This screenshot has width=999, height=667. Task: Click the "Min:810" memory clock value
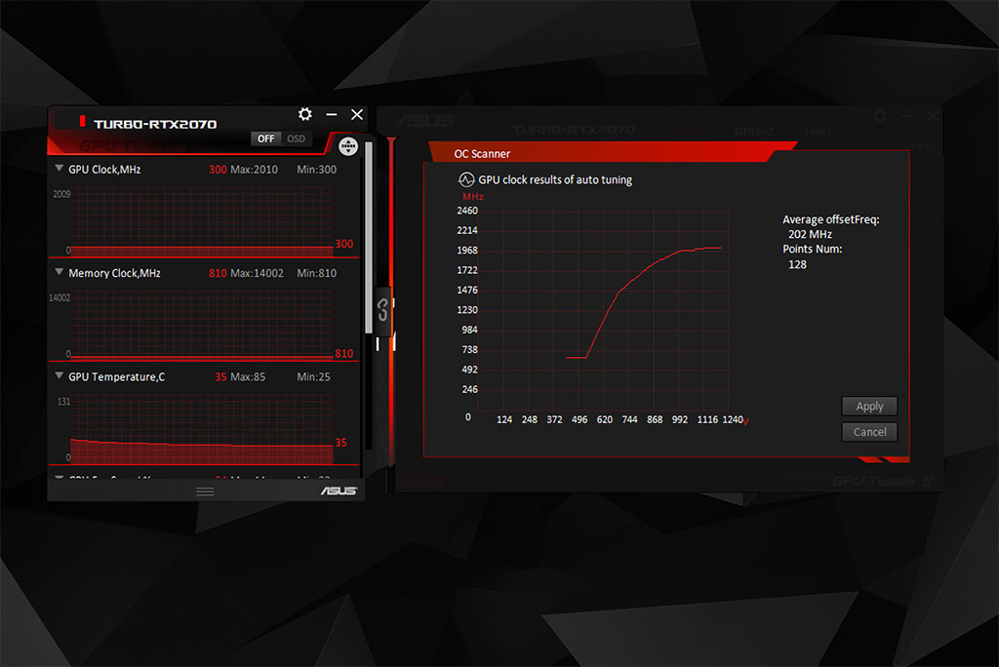coord(317,273)
